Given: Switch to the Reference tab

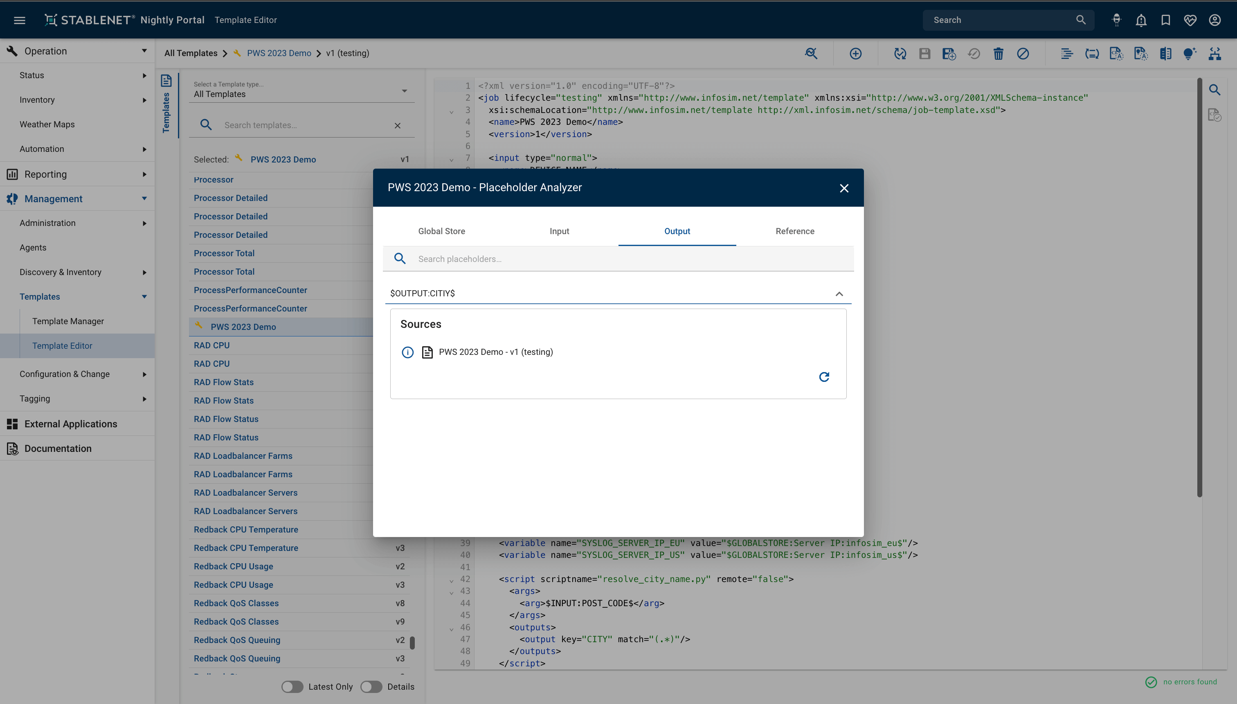Looking at the screenshot, I should 795,231.
